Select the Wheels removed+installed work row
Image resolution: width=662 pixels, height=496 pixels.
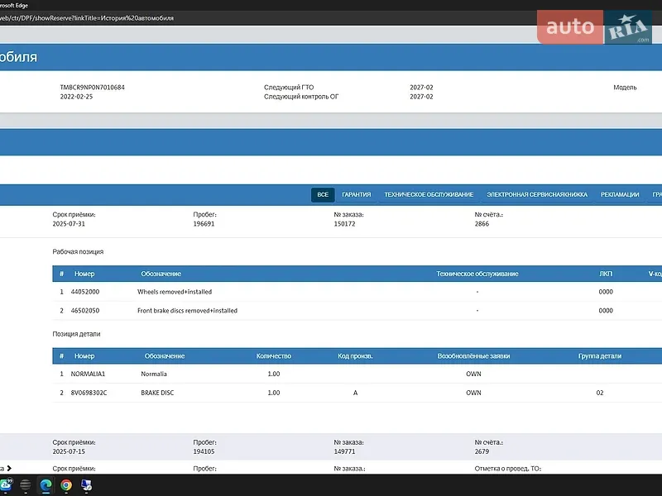pos(357,292)
